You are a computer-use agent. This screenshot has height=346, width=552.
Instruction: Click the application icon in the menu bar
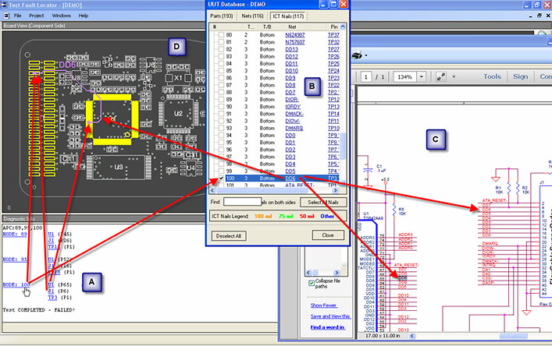pos(6,16)
